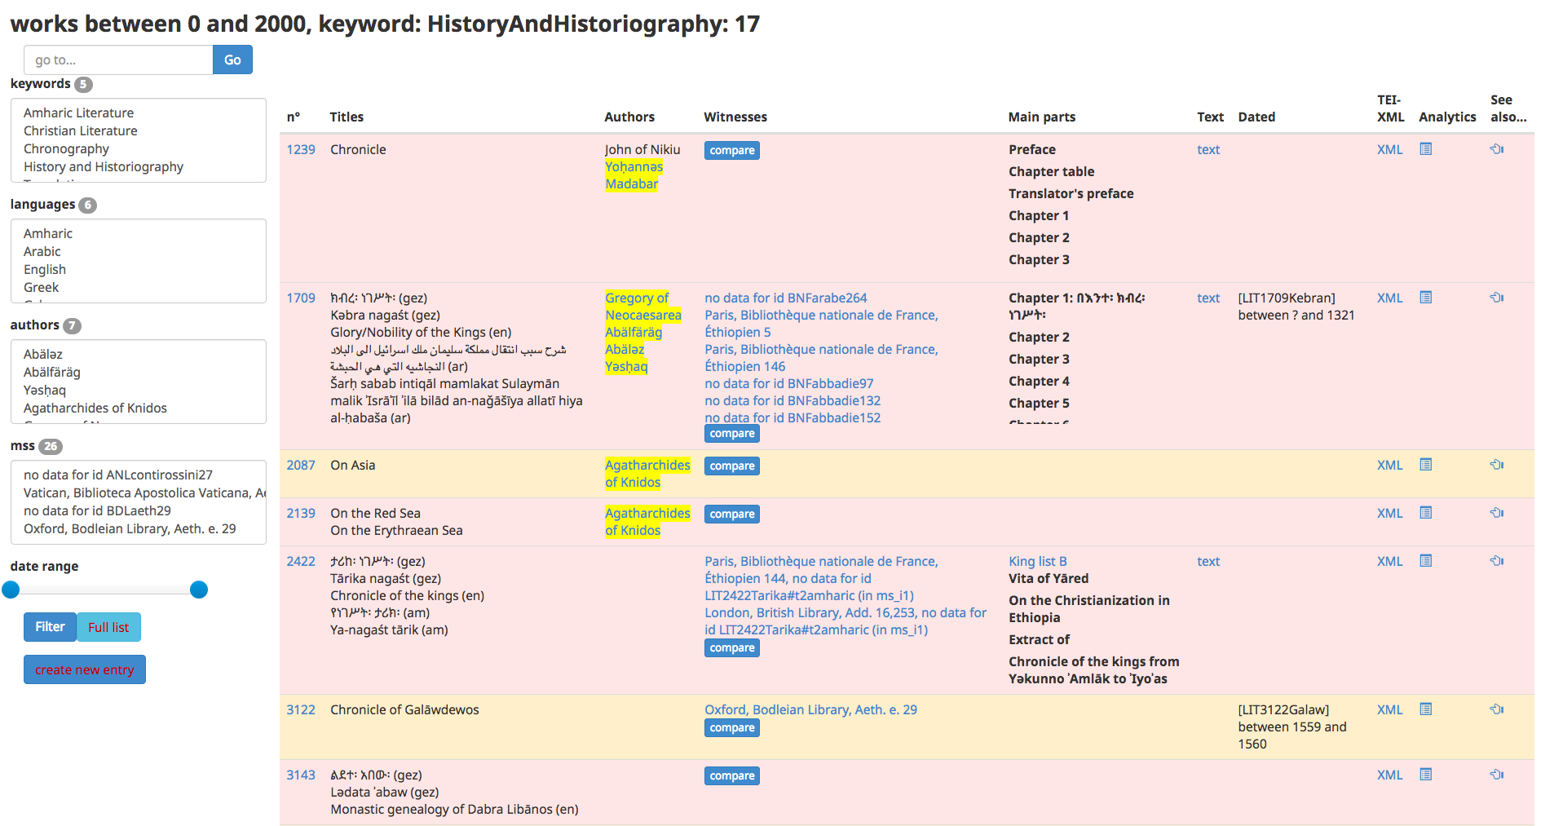Open Analytics icon for row 2422
The height and width of the screenshot is (826, 1554).
[x=1425, y=561]
